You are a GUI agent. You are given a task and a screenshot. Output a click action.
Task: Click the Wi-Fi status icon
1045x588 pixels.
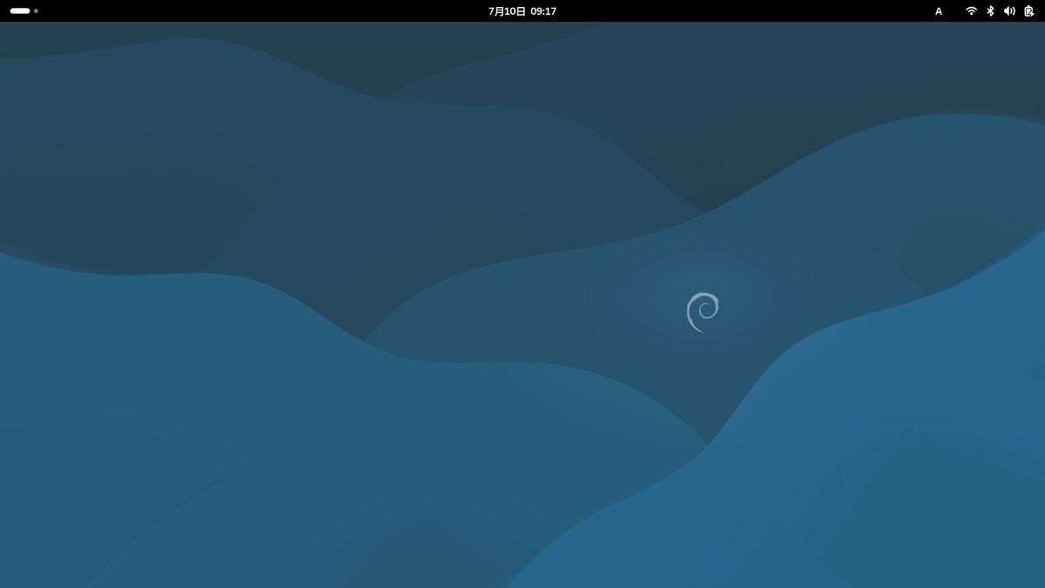coord(971,11)
